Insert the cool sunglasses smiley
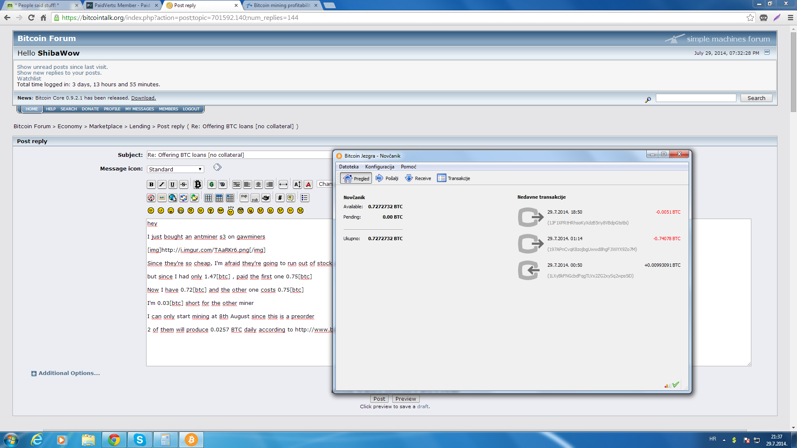797x448 pixels. tap(220, 211)
